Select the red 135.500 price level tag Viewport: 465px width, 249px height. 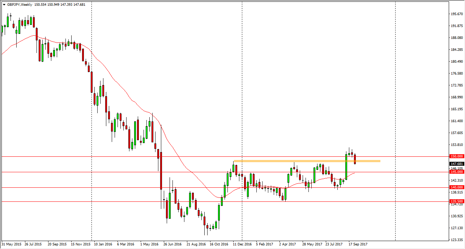point(456,201)
